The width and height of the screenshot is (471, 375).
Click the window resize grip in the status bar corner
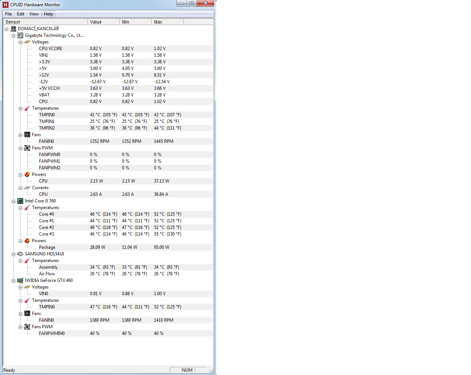pos(211,371)
